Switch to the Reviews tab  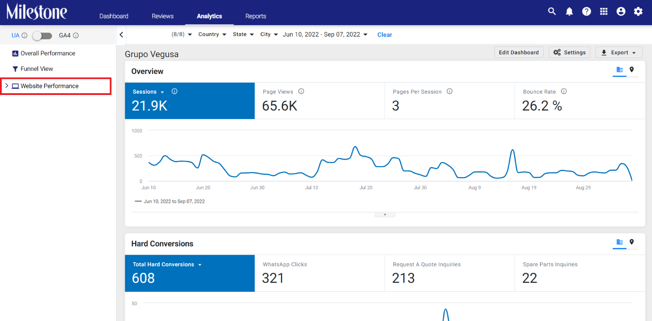(x=163, y=16)
